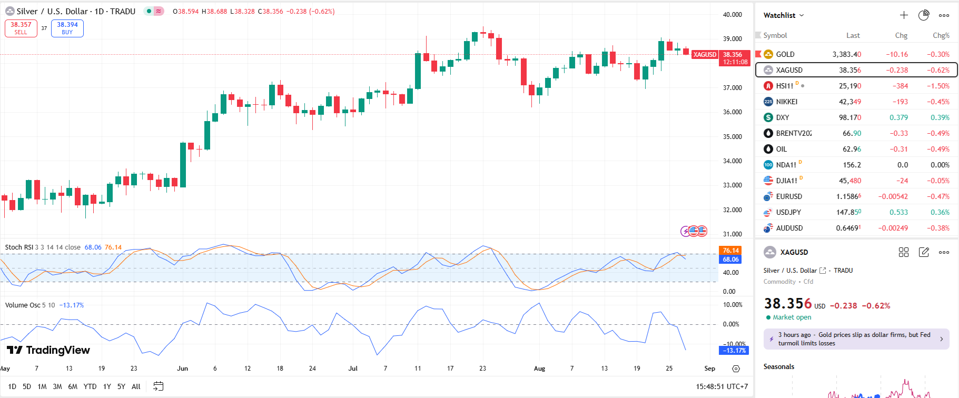Viewport: 959px width, 398px height.
Task: Click the grid layout icon in the XAGUSD details panel
Action: coord(904,252)
